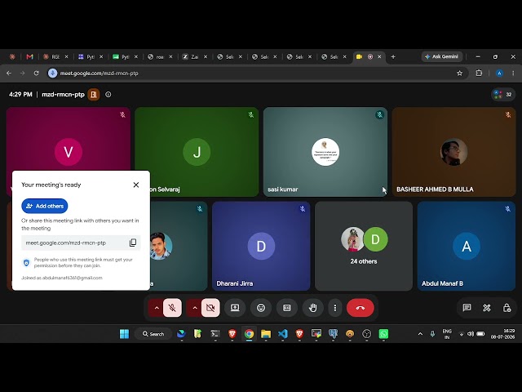The width and height of the screenshot is (522, 392).
Task: Open the chat panel
Action: point(467,307)
